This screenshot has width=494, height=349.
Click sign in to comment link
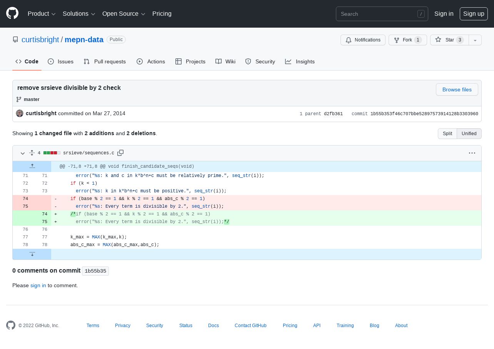38,285
